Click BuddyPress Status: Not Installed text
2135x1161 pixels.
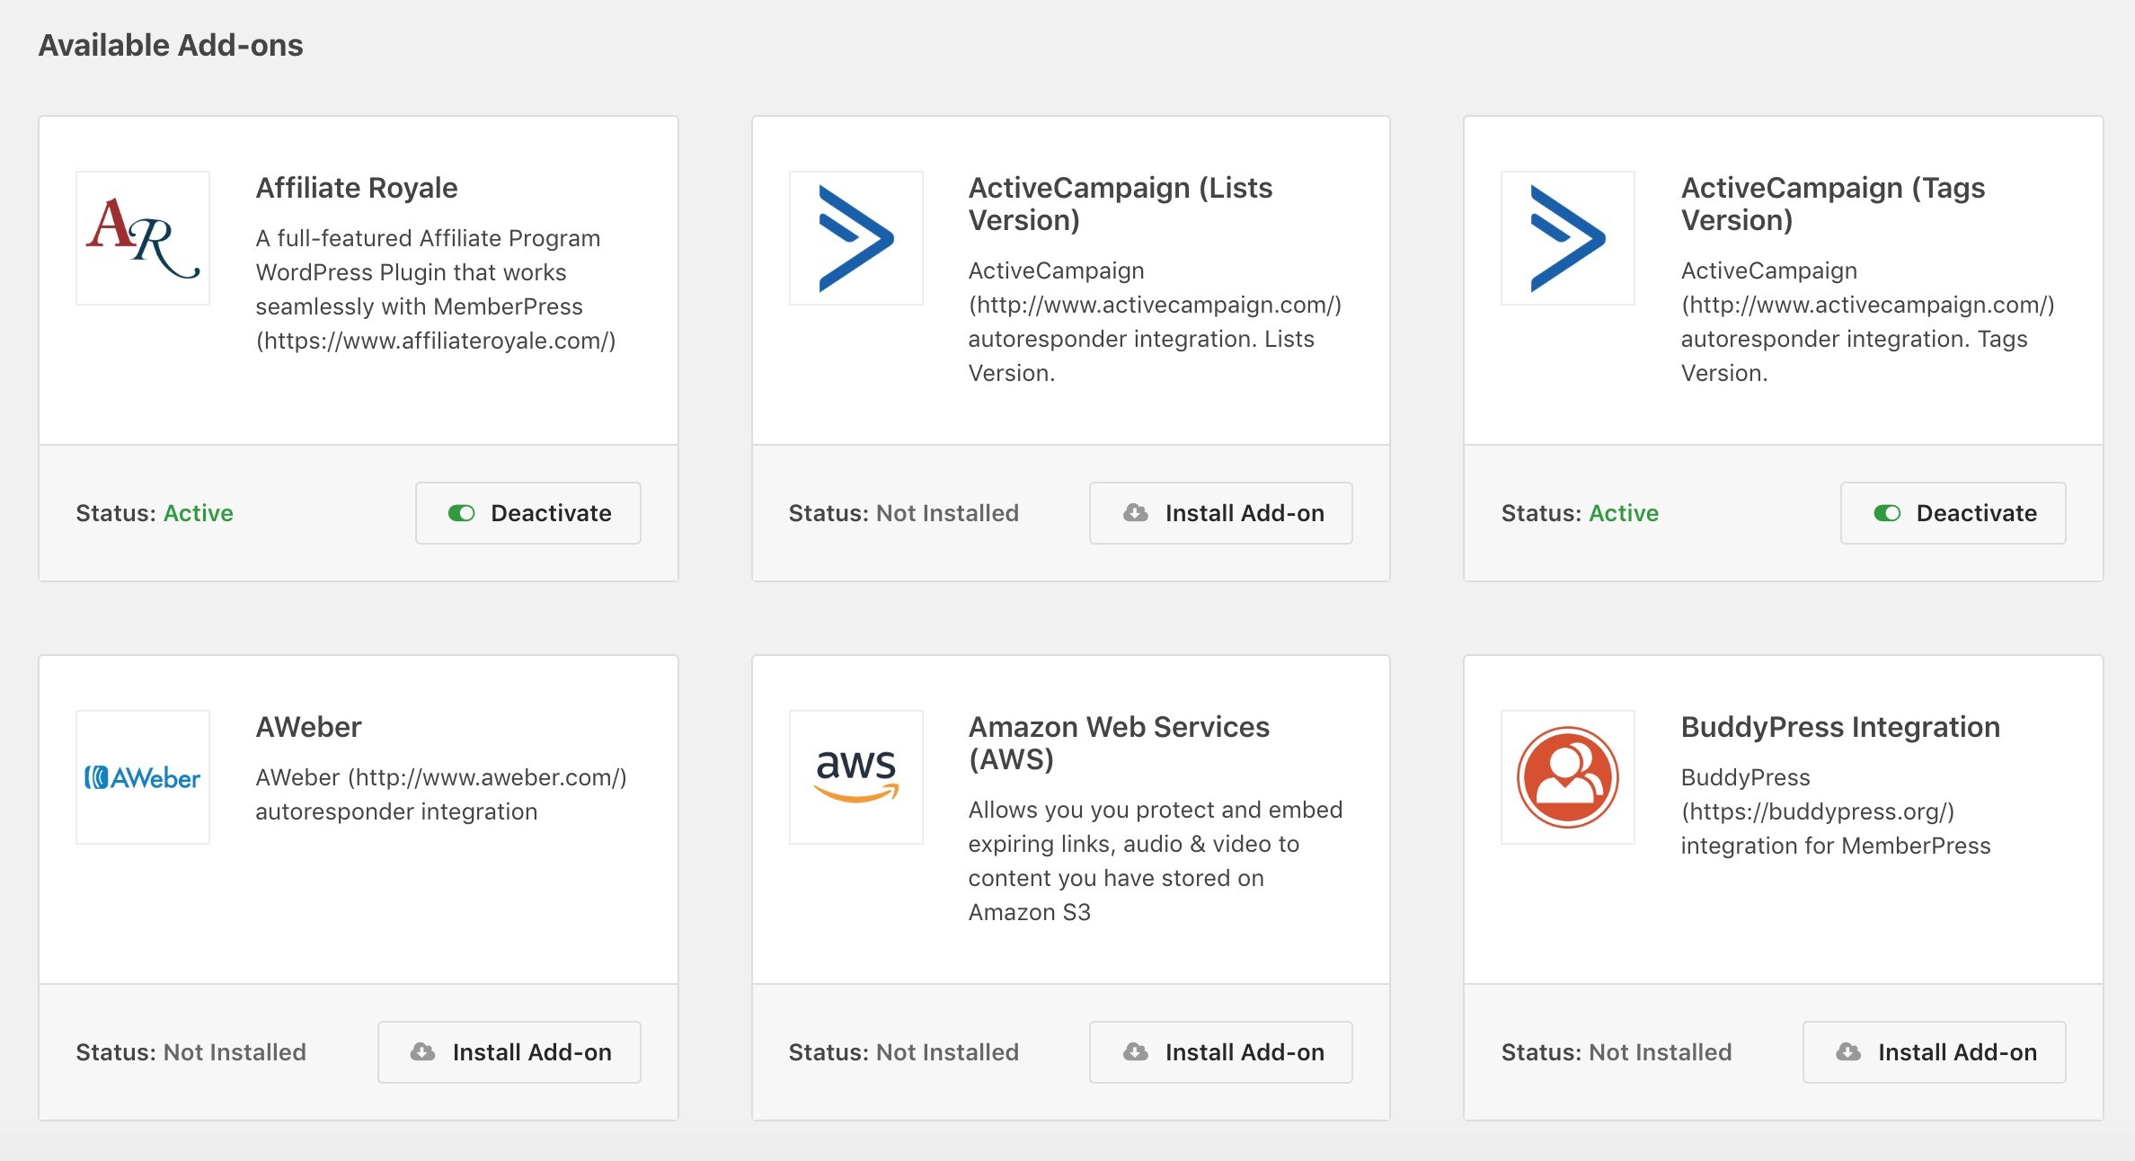[x=1617, y=1052]
